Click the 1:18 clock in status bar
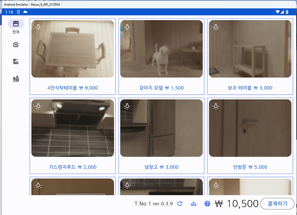 pos(9,12)
